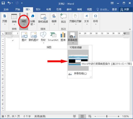Screen dimensions: 133x119
Task: Switch to the 开始 tab
Action: (x=18, y=9)
